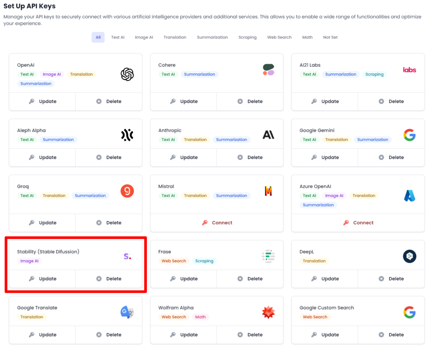431x350 pixels.
Task: Delete the Google Translate key
Action: (x=109, y=334)
